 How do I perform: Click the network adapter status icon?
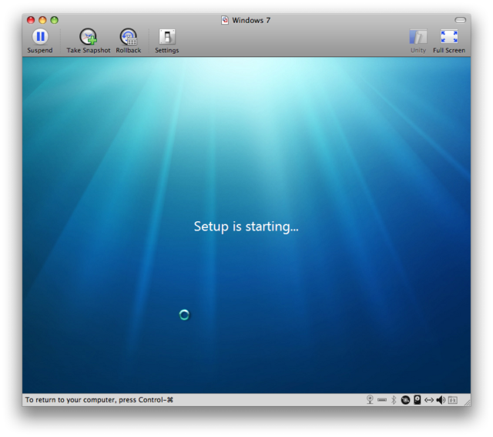[x=429, y=400]
